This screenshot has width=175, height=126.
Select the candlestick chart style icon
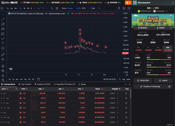[43, 8]
